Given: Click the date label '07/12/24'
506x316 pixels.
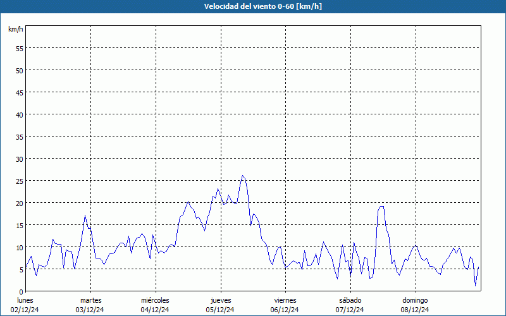Looking at the screenshot, I should tap(350, 310).
